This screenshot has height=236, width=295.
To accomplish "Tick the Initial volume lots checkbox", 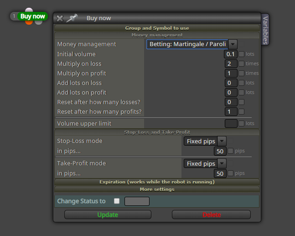I will click(x=241, y=54).
